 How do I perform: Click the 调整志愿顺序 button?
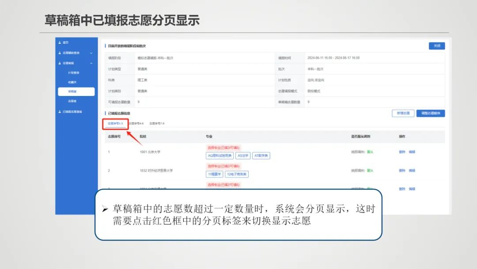[x=430, y=113]
